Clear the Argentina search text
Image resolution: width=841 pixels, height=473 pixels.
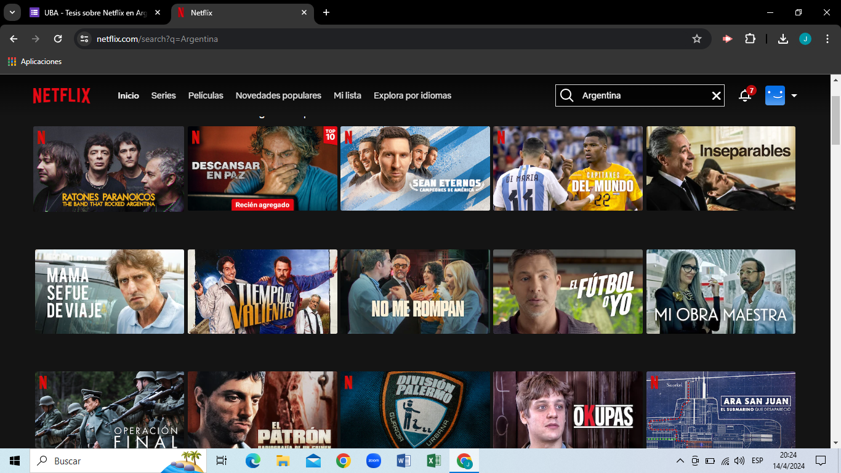click(x=716, y=95)
